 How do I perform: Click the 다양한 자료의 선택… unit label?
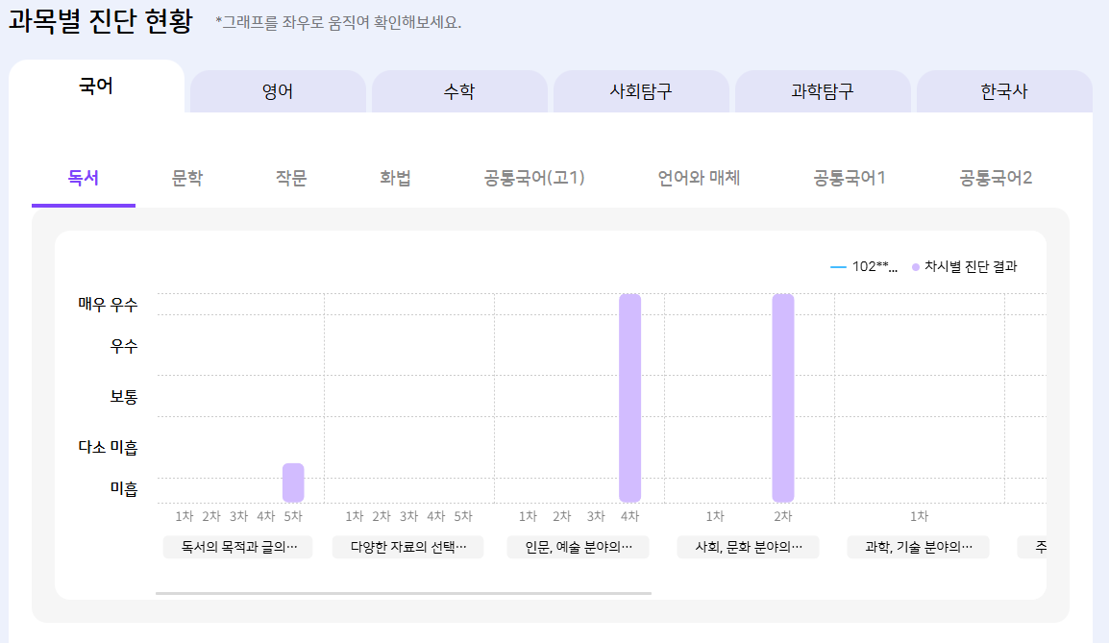407,547
